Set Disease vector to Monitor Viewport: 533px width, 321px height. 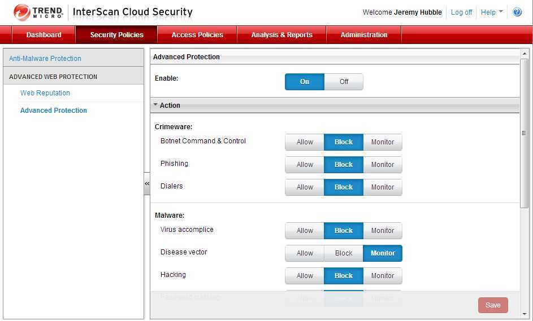coord(383,253)
